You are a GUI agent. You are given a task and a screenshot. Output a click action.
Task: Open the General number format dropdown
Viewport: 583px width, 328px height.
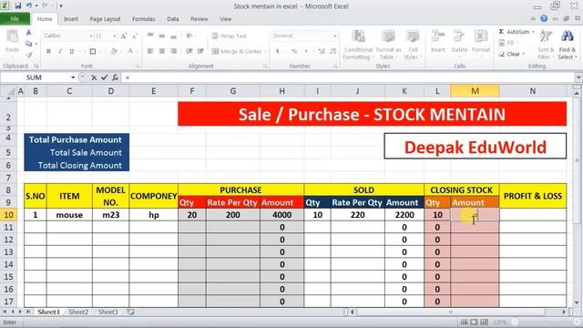pyautogui.click(x=334, y=36)
